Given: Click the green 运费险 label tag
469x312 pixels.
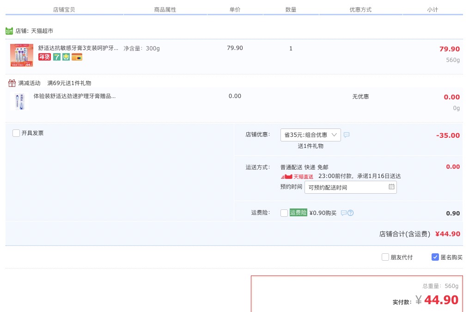Looking at the screenshot, I should point(298,213).
